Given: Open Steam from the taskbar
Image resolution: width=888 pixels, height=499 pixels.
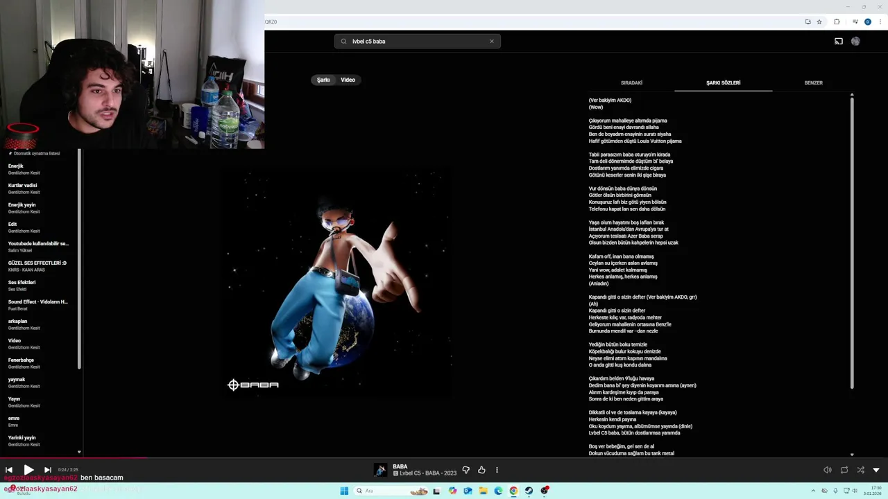Looking at the screenshot, I should [x=529, y=491].
